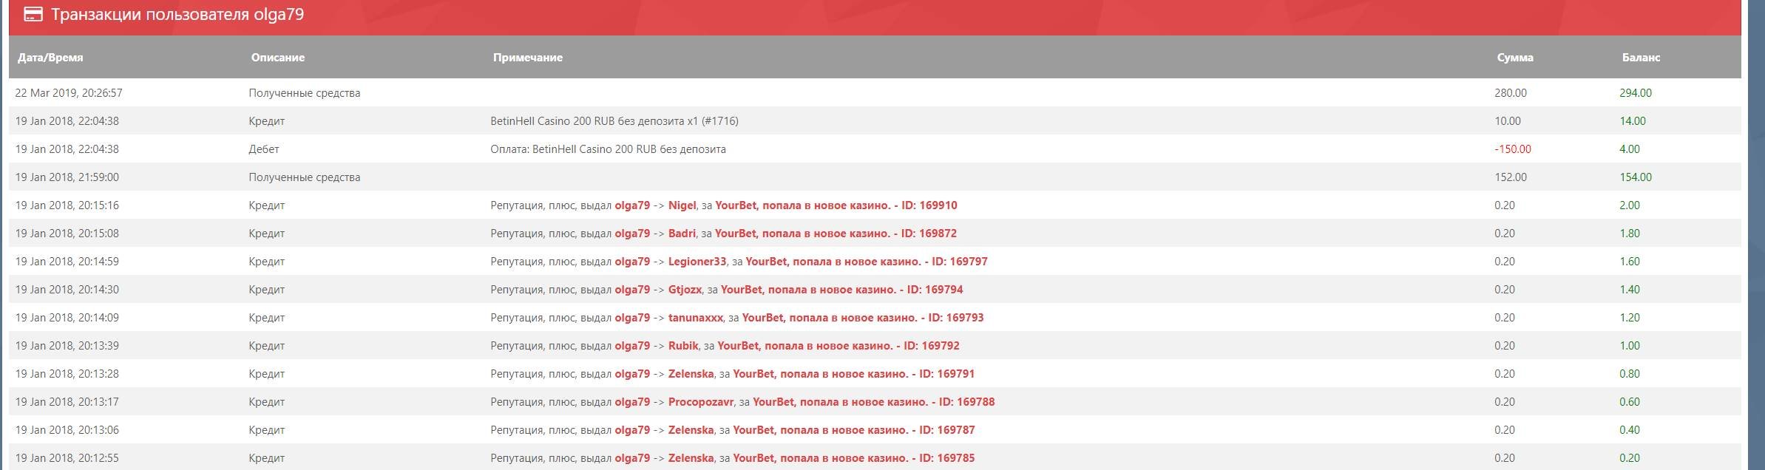This screenshot has height=470, width=1765.
Task: Select the Gtjozx username link
Action: 685,290
